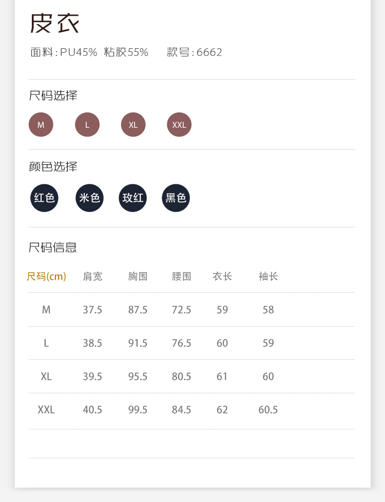
Task: Click the 腰围 column header
Action: 181,277
